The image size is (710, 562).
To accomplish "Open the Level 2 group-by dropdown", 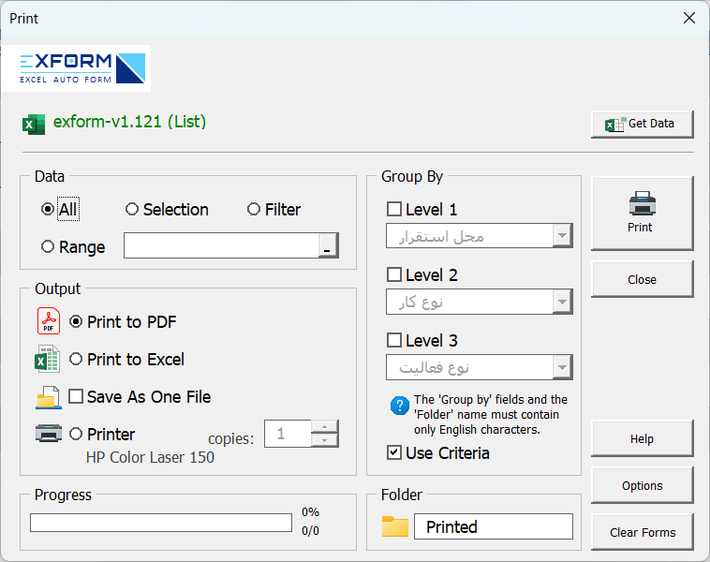I will (x=562, y=302).
